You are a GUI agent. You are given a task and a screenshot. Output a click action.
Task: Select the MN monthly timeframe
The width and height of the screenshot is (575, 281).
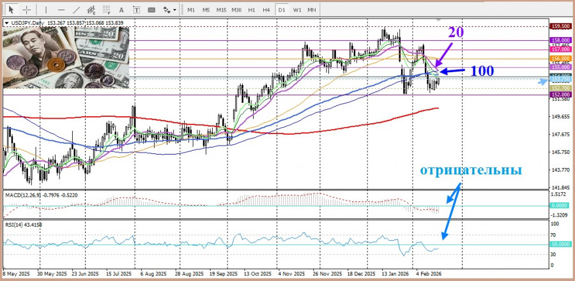[x=312, y=10]
